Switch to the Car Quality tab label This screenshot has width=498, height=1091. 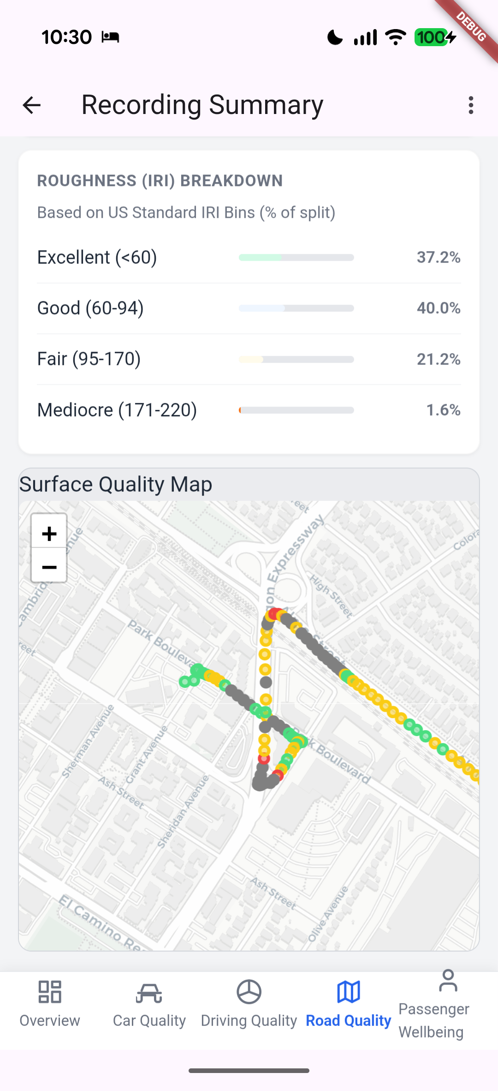coord(149,1020)
